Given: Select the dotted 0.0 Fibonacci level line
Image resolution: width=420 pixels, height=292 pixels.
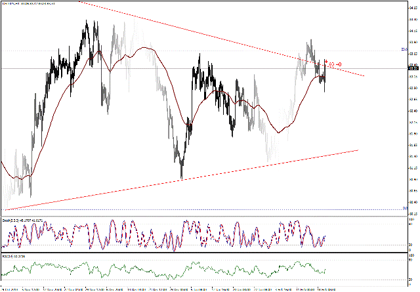Looking at the screenshot, I should click(197, 209).
